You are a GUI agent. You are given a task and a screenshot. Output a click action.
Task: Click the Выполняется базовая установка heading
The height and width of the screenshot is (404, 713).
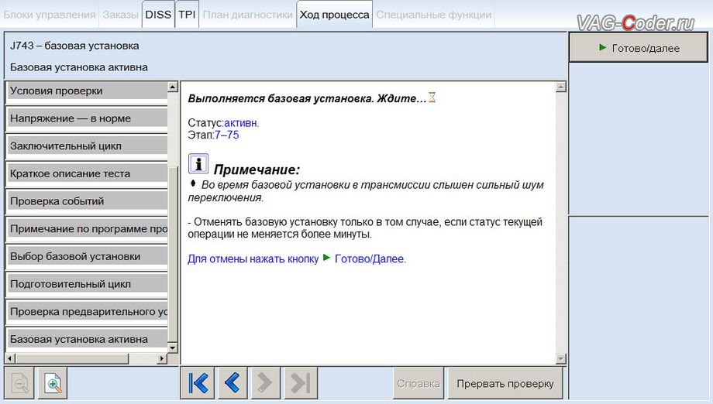(308, 98)
